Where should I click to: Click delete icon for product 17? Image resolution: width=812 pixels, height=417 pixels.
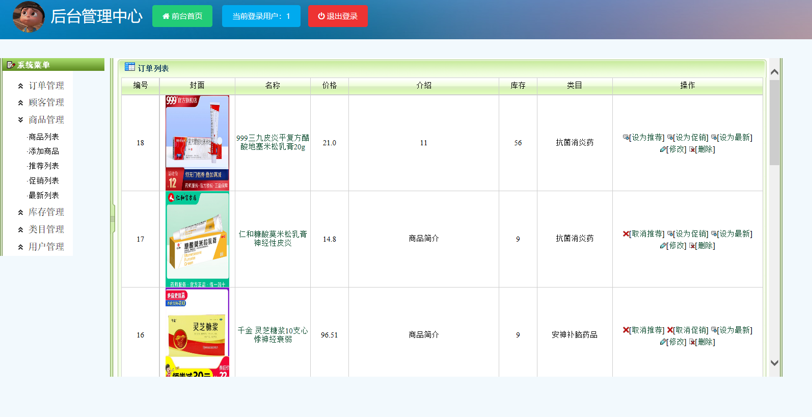[692, 246]
